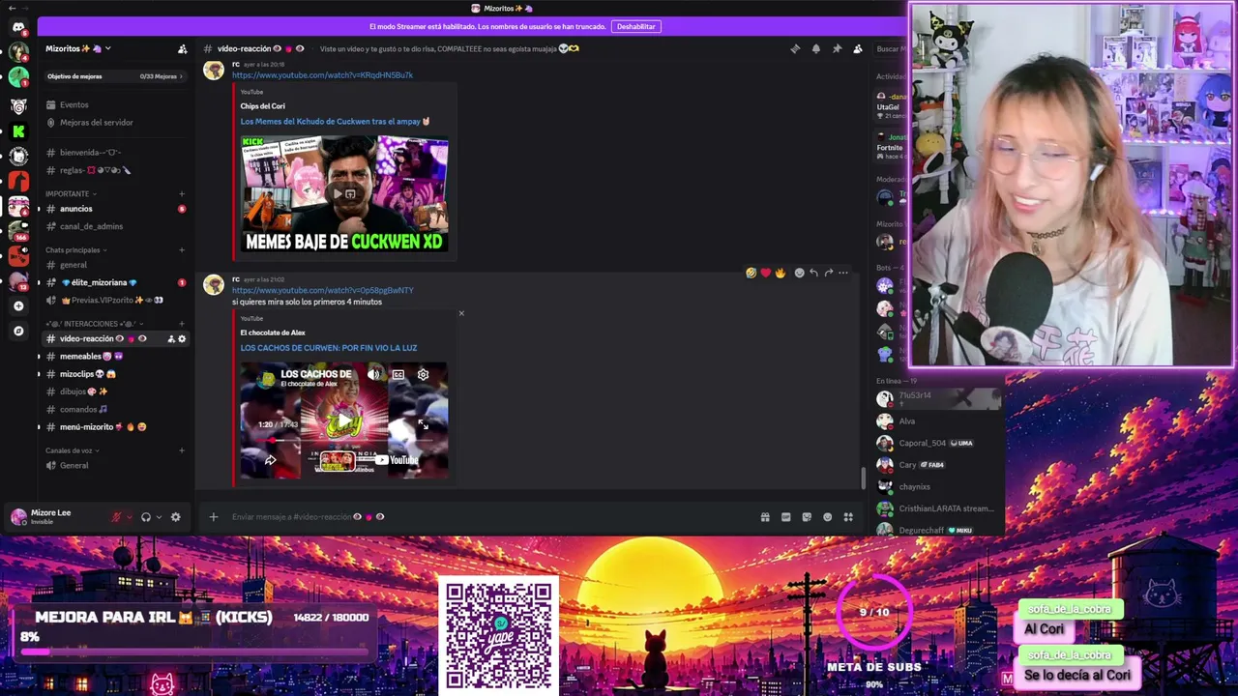Open the Objetivo de mejoras panel
The height and width of the screenshot is (696, 1238).
tap(114, 76)
